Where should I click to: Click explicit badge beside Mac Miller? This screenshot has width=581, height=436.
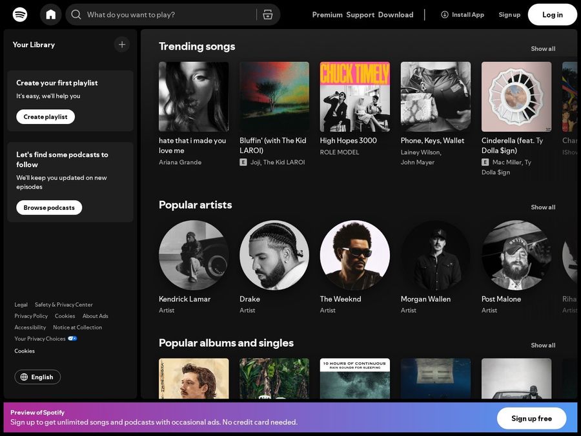(485, 162)
